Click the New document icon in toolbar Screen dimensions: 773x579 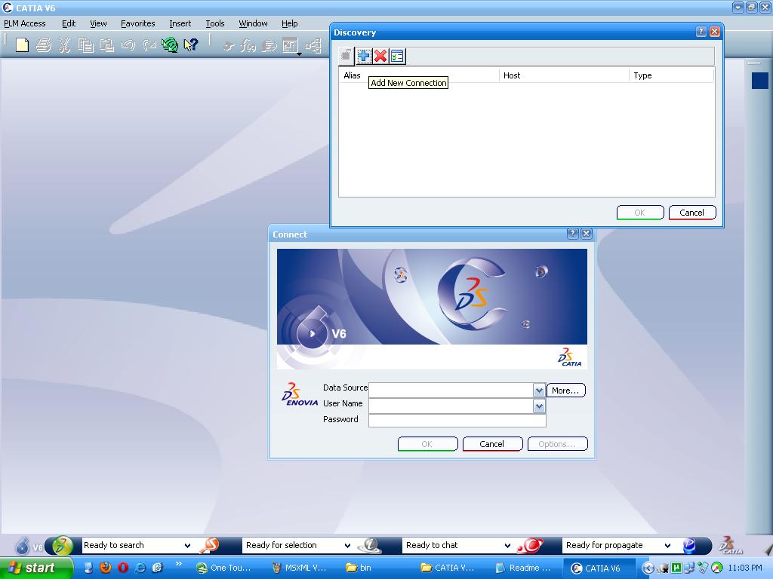[22, 45]
